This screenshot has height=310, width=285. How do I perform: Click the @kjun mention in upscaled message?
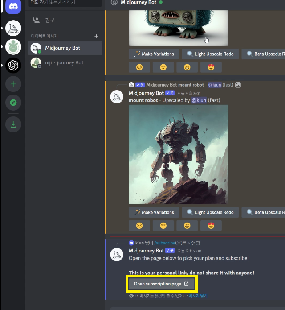click(199, 100)
